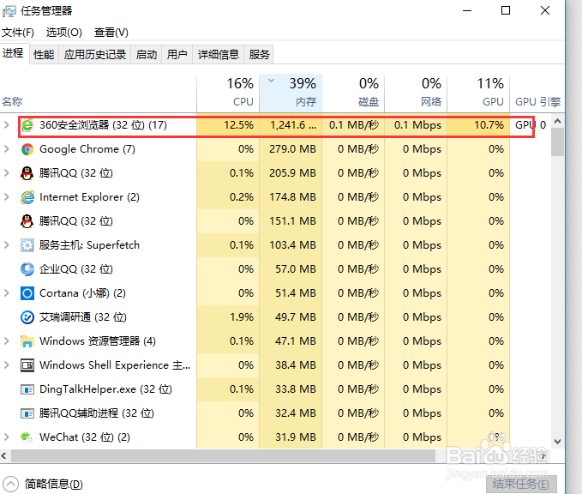Expand the Windows 资源管理器 (4) group
Screen dimensions: 582x494
coord(6,341)
